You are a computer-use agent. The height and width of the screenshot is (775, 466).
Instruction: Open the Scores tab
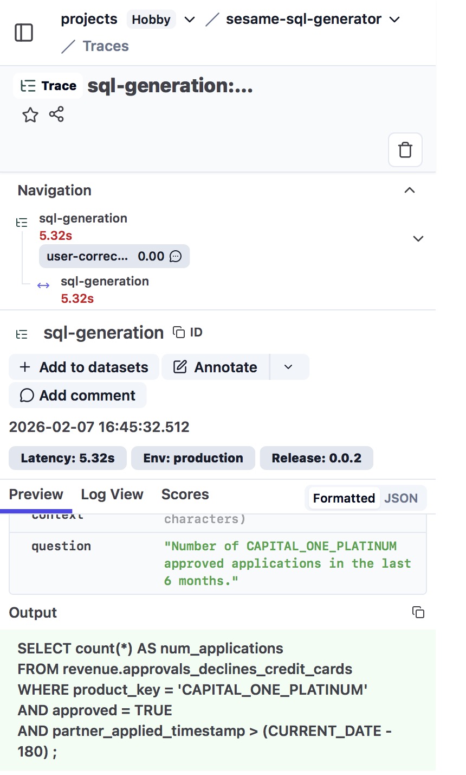185,494
